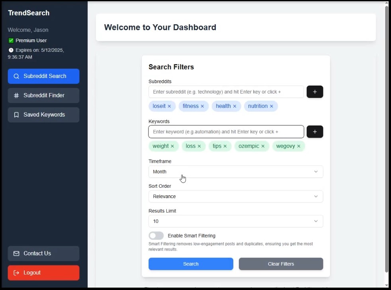Image resolution: width=391 pixels, height=290 pixels.
Task: Delete the ozempic keyword chip
Action: point(263,146)
